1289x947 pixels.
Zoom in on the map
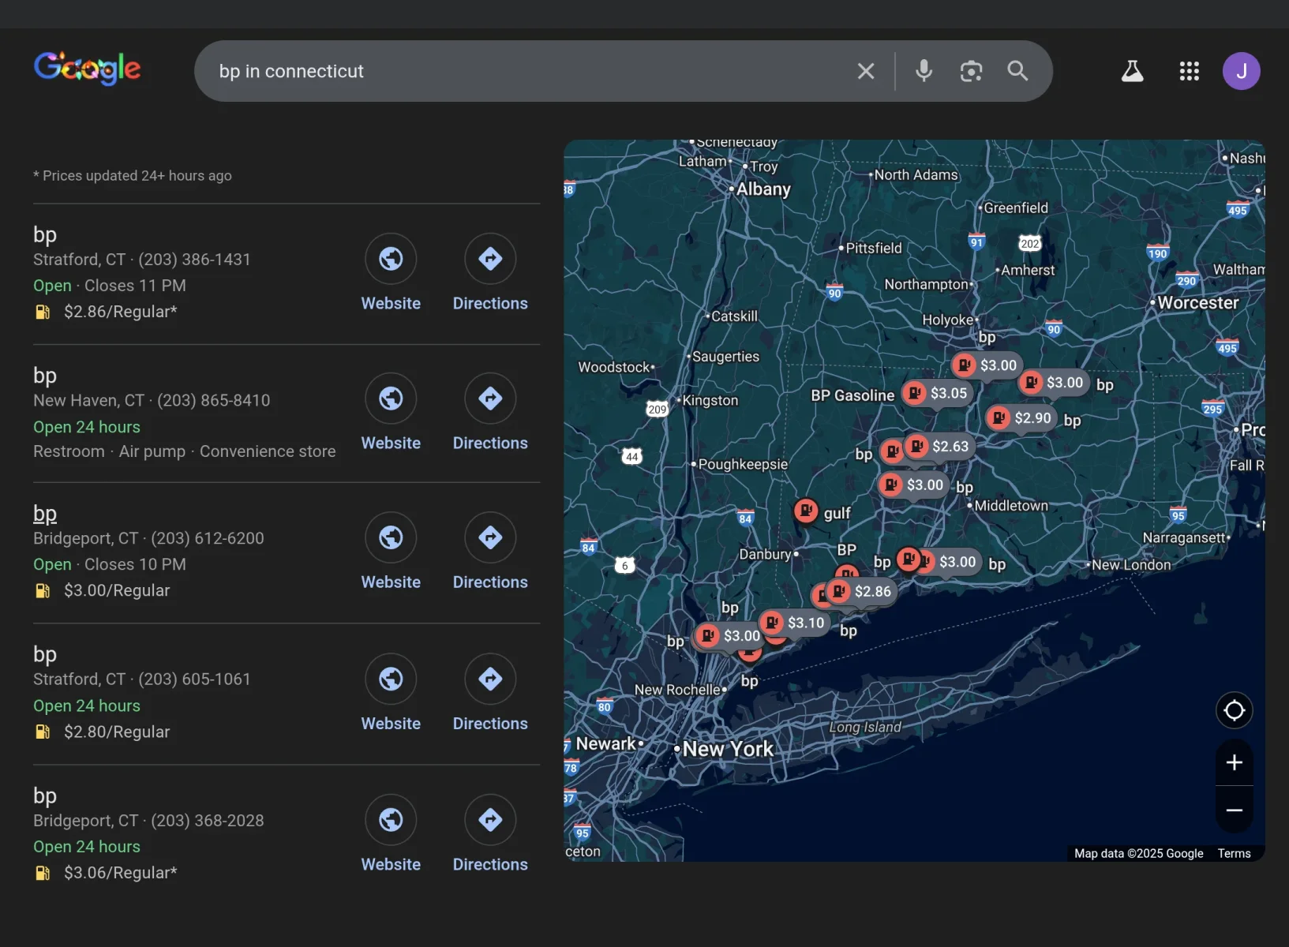[1234, 762]
